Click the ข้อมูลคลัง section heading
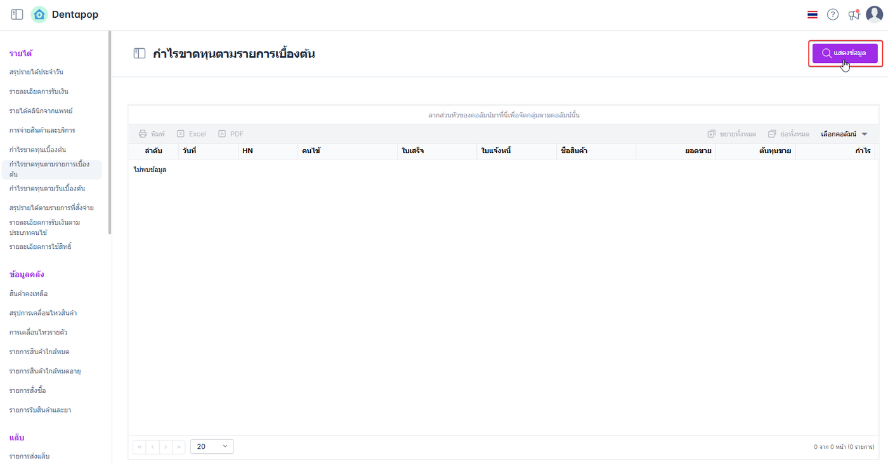Image resolution: width=888 pixels, height=464 pixels. [x=27, y=274]
